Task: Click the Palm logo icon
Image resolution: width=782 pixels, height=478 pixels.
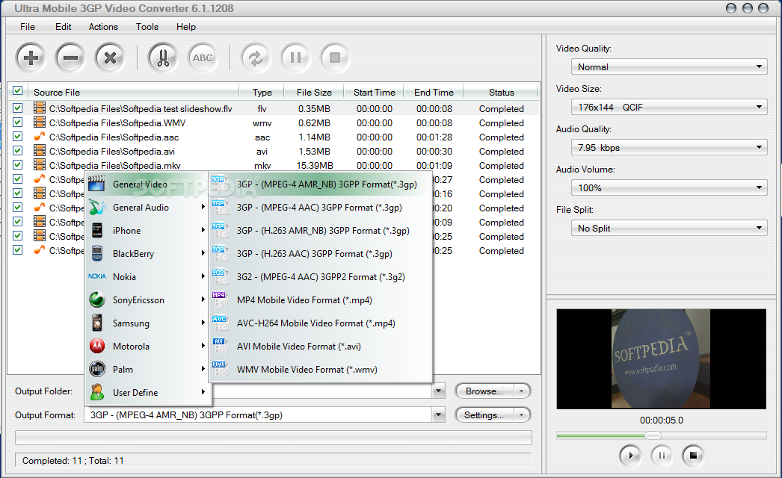Action: coord(96,370)
